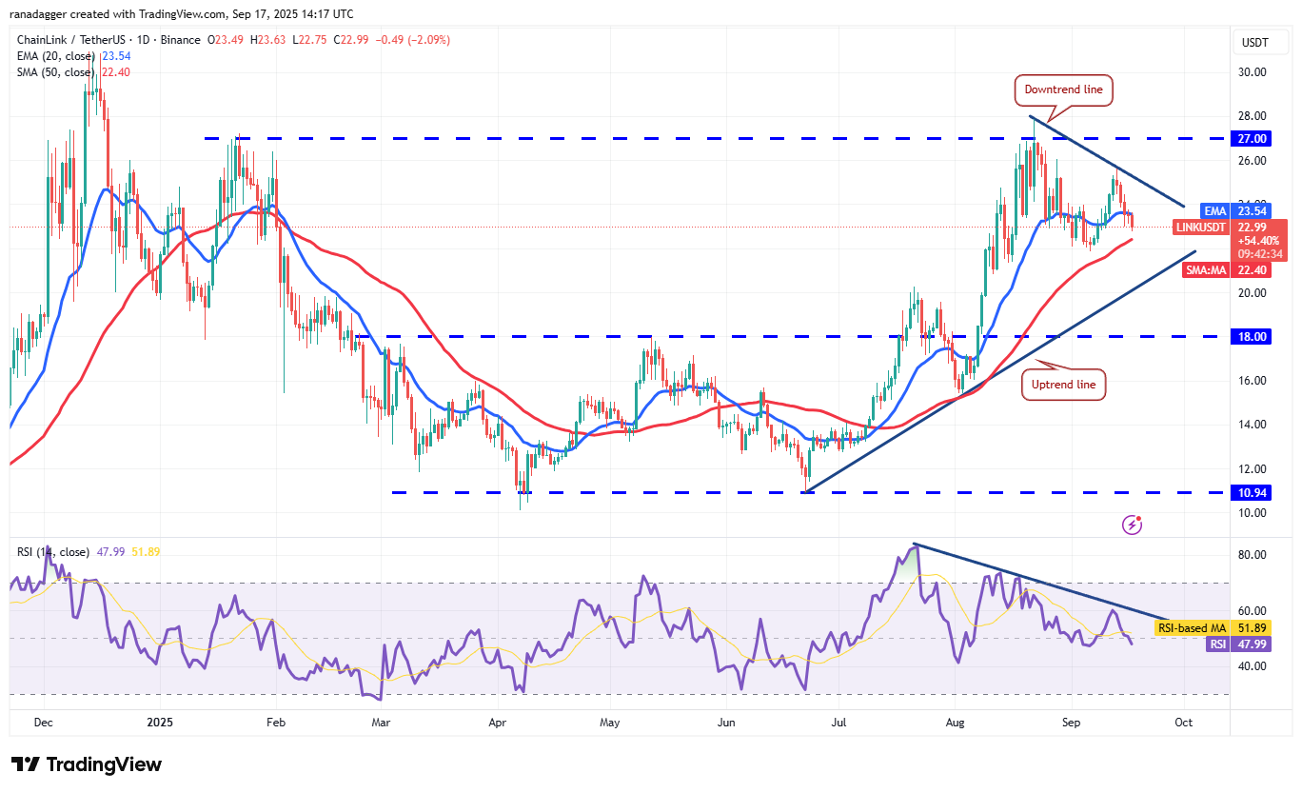Click the RSI-based MA label beside the axis

(1191, 627)
